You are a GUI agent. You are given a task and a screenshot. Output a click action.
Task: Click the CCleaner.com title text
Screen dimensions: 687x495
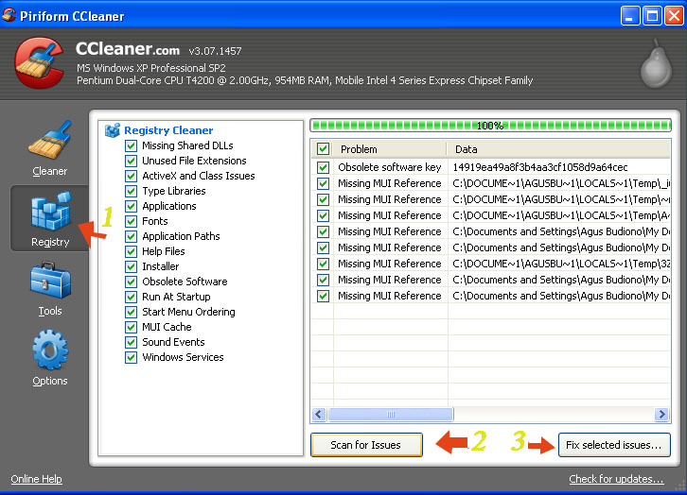(x=128, y=49)
